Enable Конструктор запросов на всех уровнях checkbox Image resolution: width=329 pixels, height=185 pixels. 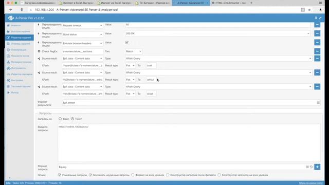[219, 175]
